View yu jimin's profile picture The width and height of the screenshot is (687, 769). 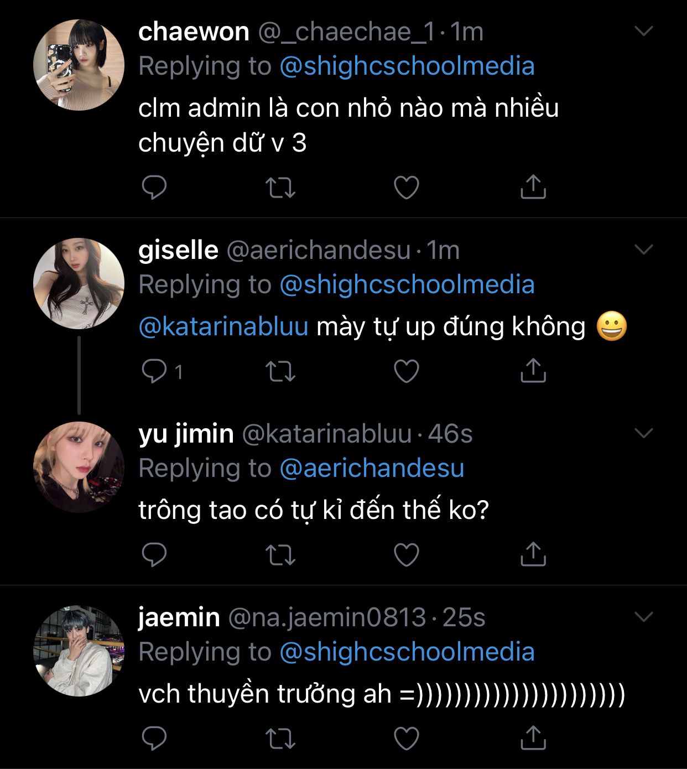(79, 467)
